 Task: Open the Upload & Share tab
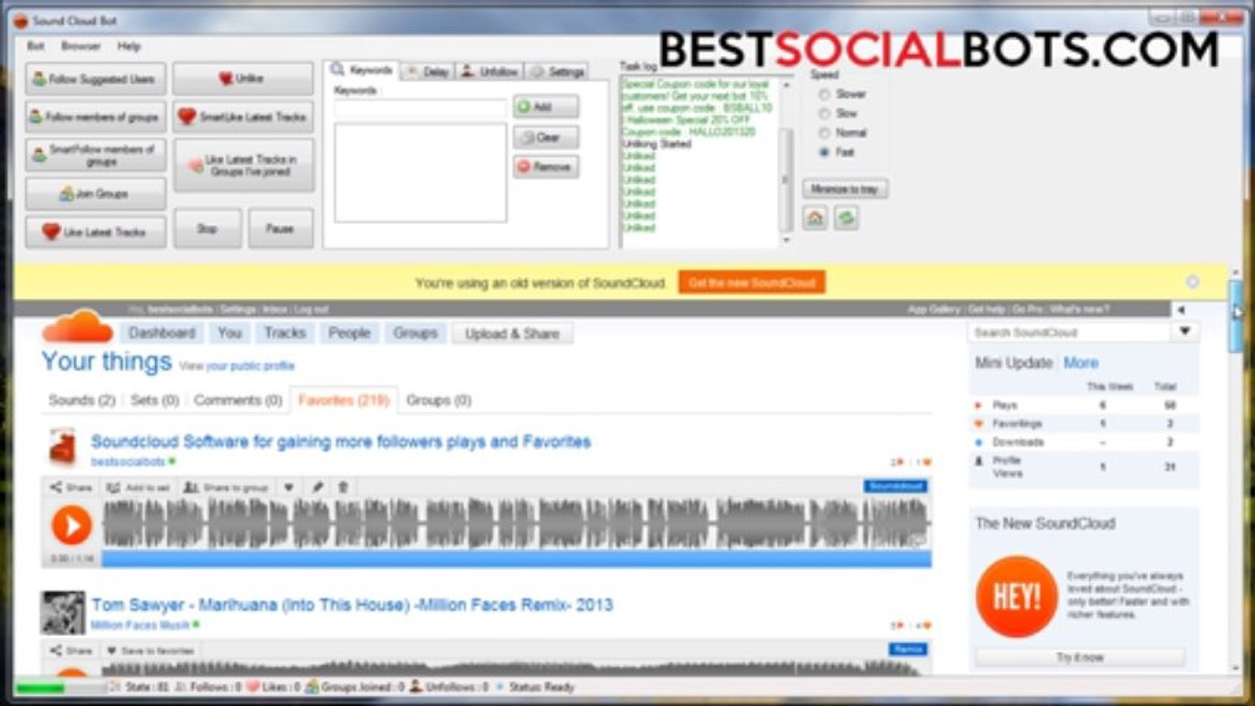pos(512,333)
